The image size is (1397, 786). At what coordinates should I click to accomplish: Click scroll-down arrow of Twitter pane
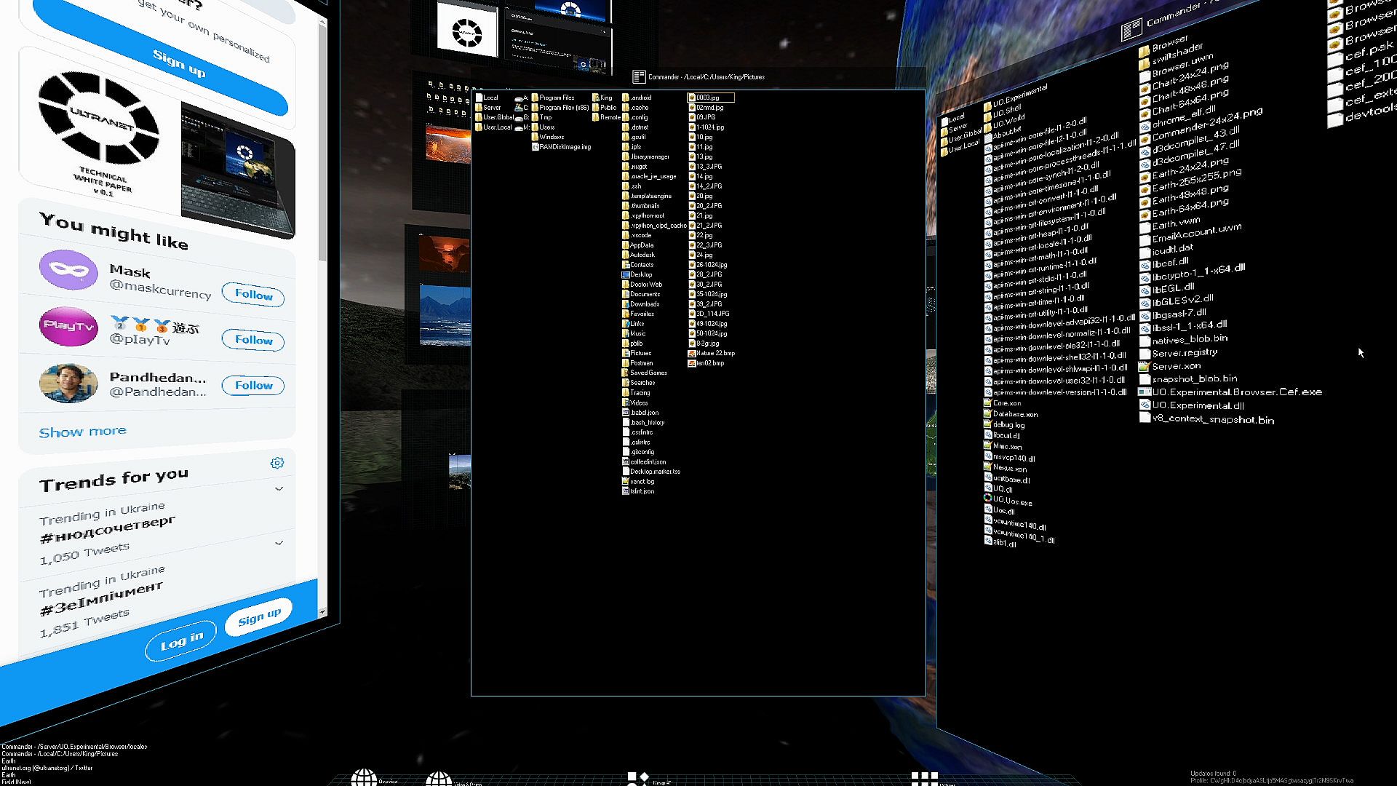tap(322, 612)
